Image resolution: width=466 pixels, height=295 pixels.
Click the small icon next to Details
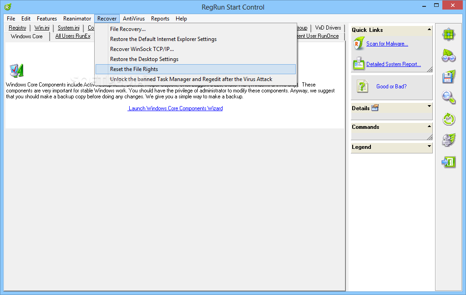pyautogui.click(x=375, y=107)
